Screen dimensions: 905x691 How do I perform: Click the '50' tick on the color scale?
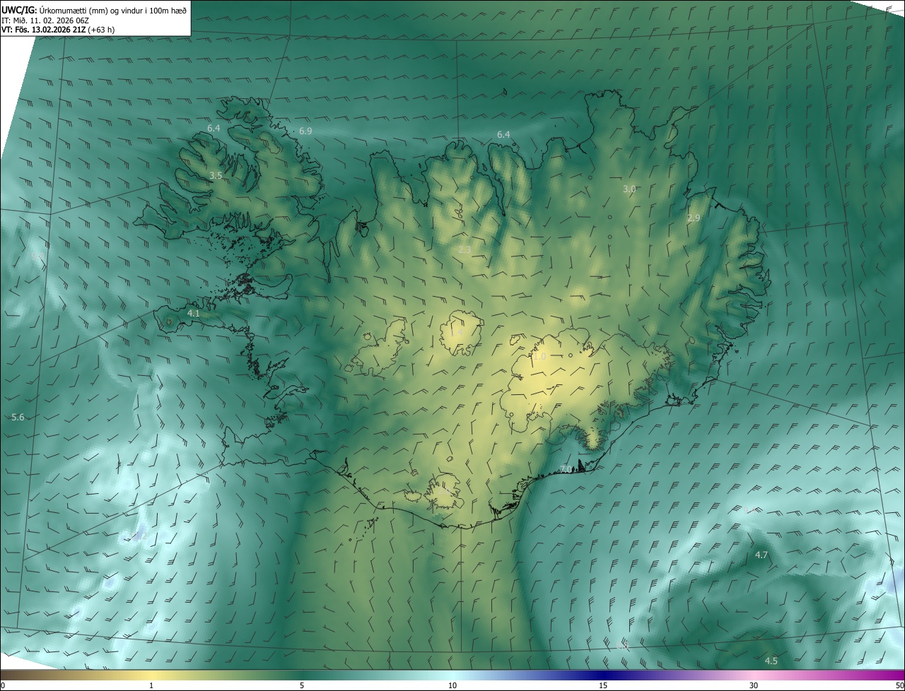(x=899, y=685)
